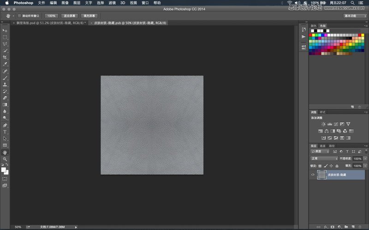
Task: Pick the red swatch in color panel
Action: pyautogui.click(x=311, y=35)
